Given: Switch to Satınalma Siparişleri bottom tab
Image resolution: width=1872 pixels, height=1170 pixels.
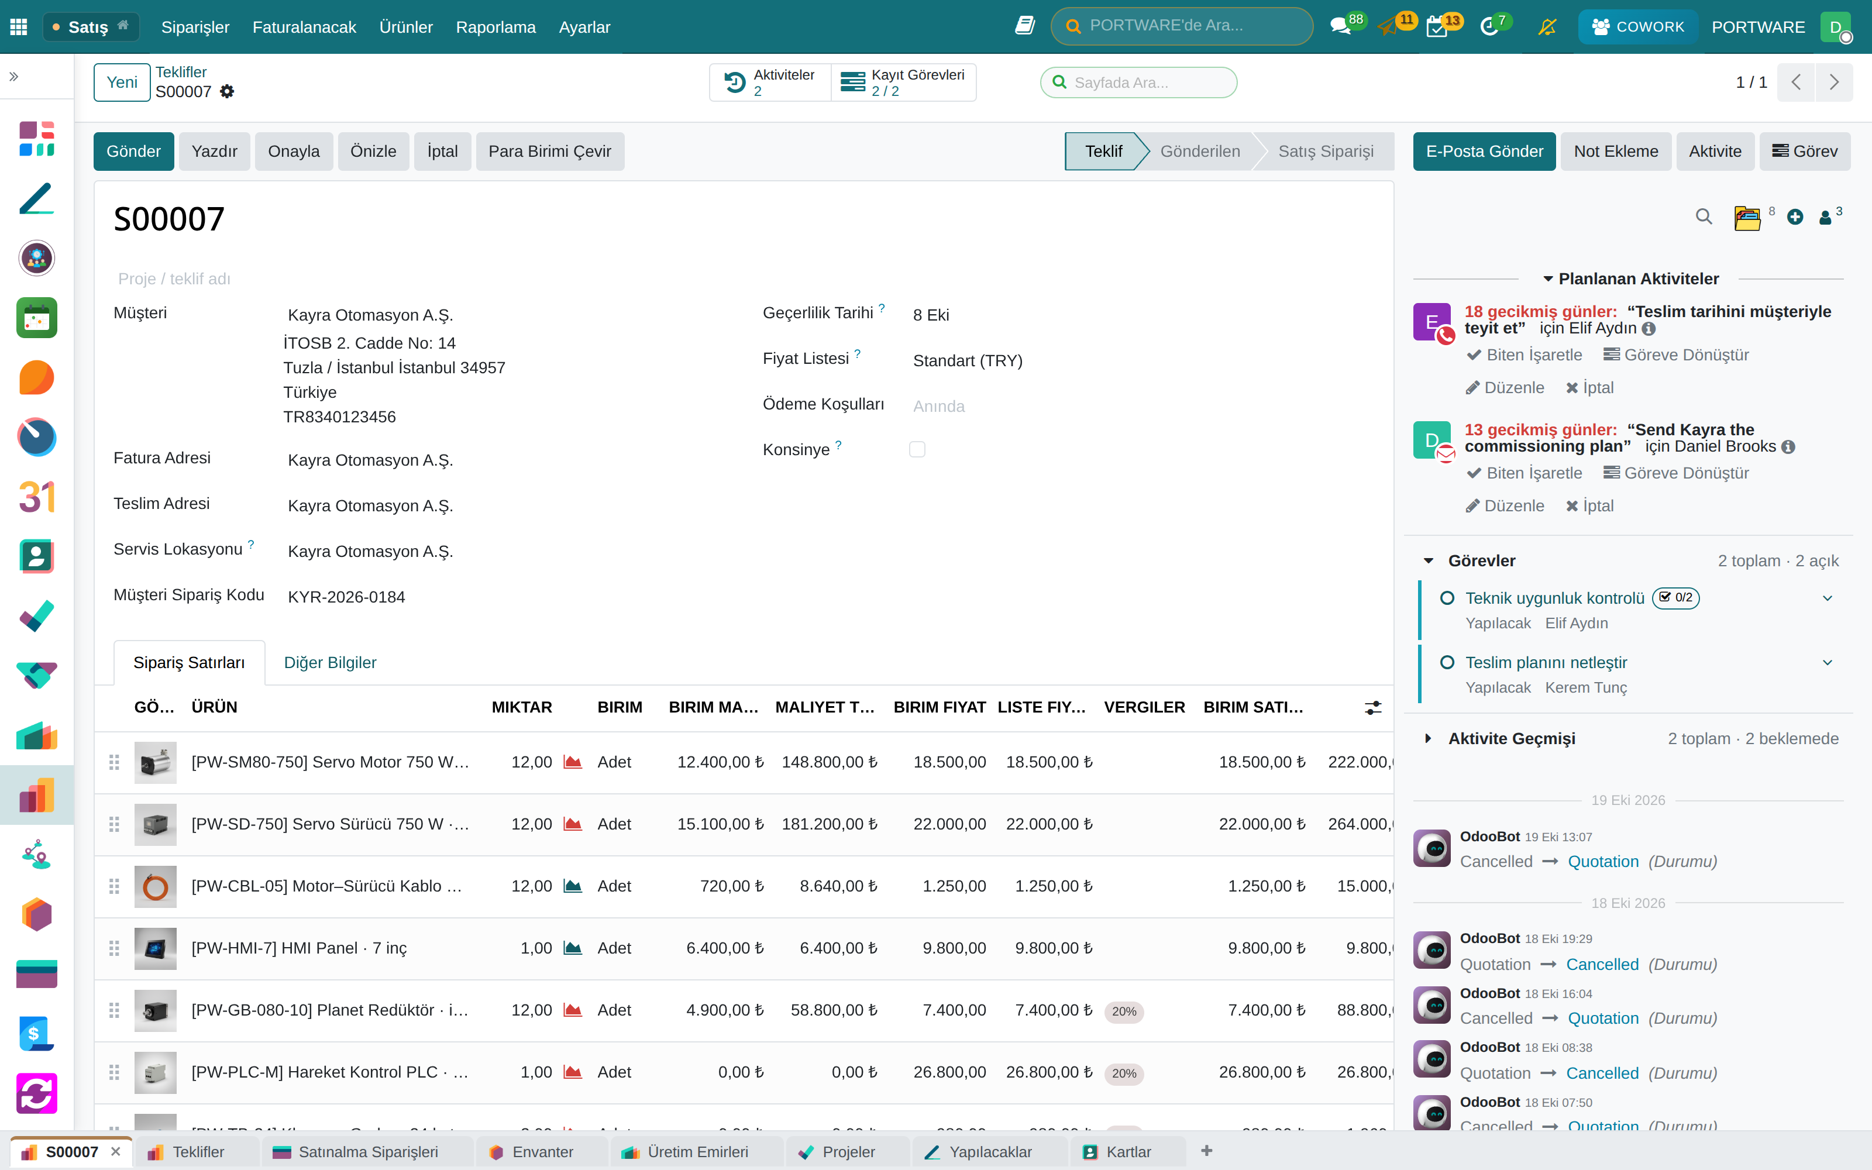Looking at the screenshot, I should pyautogui.click(x=368, y=1152).
